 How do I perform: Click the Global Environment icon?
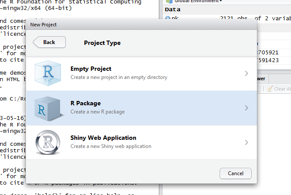[169, 1]
